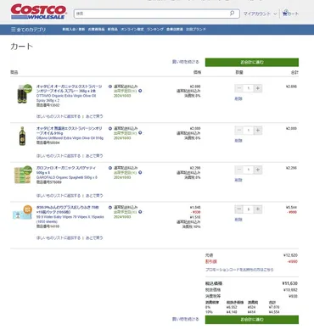Open the Garofalo spaghetti product thumbnail
Screen dimensions: 314x329
point(23,175)
